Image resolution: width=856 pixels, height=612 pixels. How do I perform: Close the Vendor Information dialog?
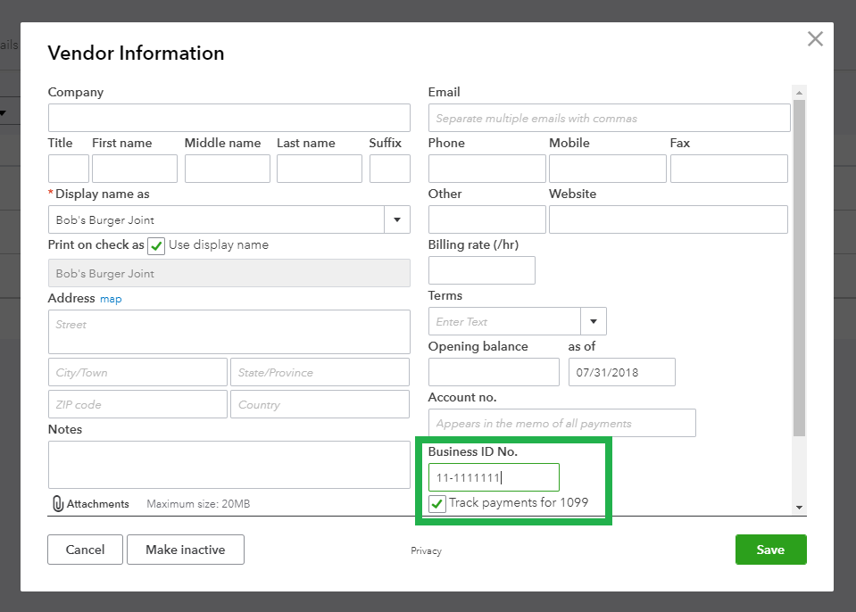[814, 39]
